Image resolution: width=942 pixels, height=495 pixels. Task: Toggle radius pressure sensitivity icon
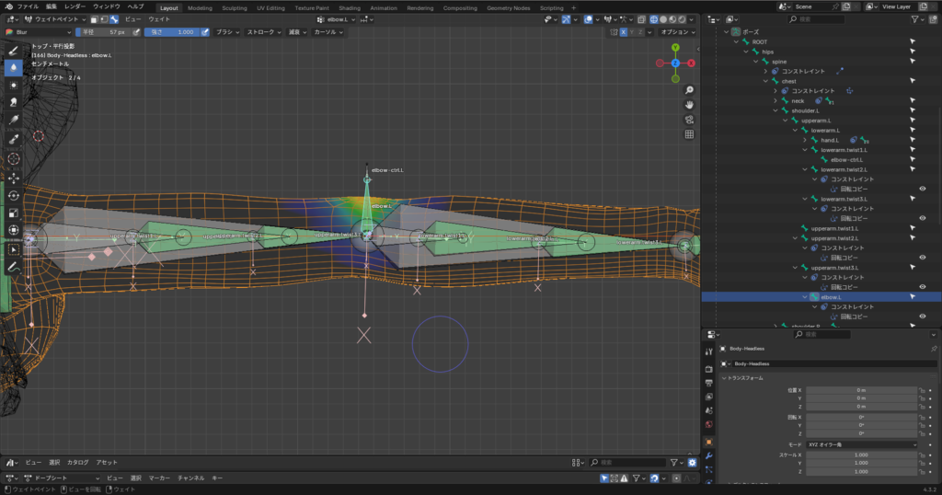pyautogui.click(x=137, y=32)
